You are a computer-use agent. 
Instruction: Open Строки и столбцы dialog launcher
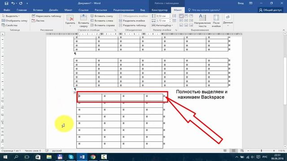coord(115,30)
